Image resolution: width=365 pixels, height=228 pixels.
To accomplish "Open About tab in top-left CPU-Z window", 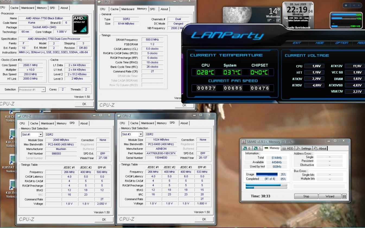I will (x=64, y=8).
